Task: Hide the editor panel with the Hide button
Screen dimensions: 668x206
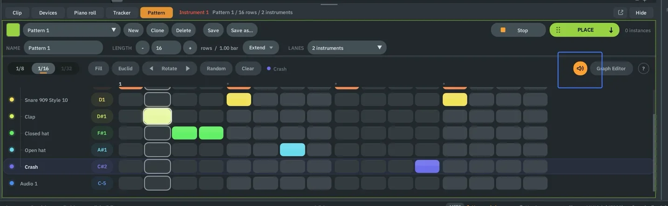Action: [641, 13]
